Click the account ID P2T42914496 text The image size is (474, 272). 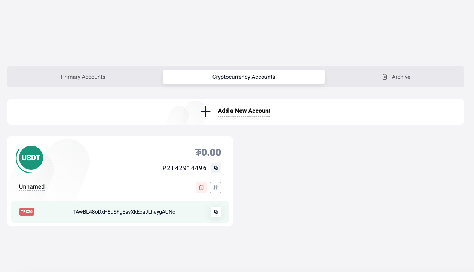click(184, 168)
